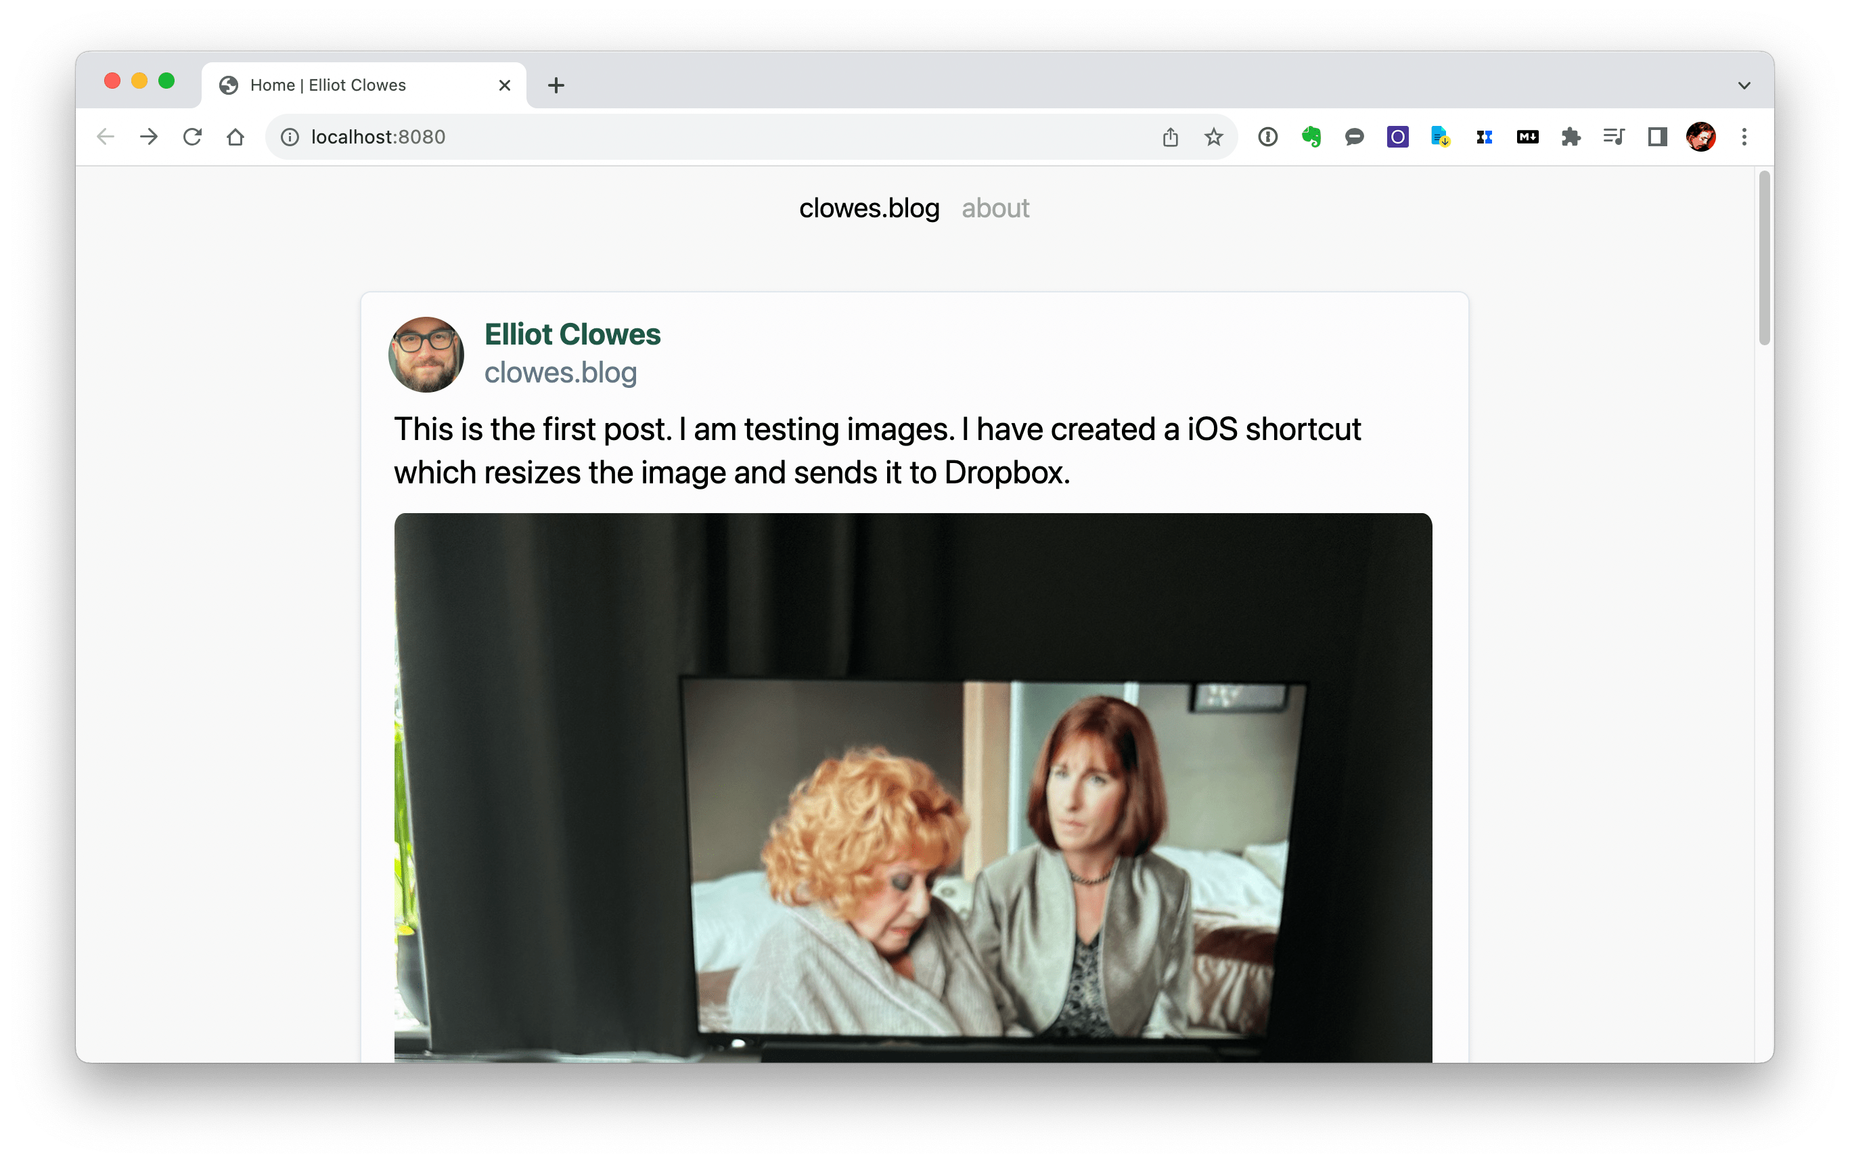This screenshot has height=1163, width=1850.
Task: Click the 1Password extension icon
Action: coord(1267,137)
